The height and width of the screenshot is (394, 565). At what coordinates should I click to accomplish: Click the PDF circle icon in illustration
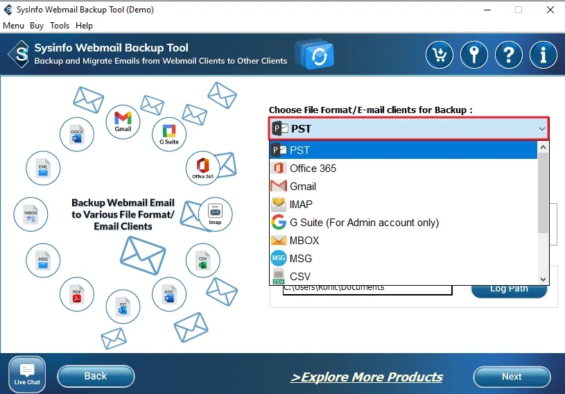77,294
